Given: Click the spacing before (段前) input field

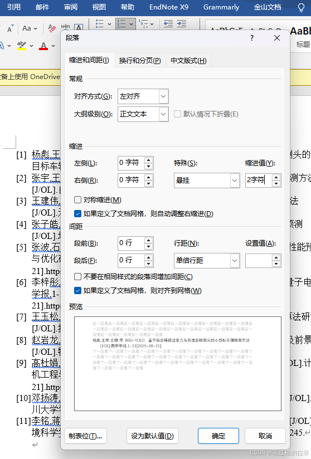Looking at the screenshot, I should (131, 243).
